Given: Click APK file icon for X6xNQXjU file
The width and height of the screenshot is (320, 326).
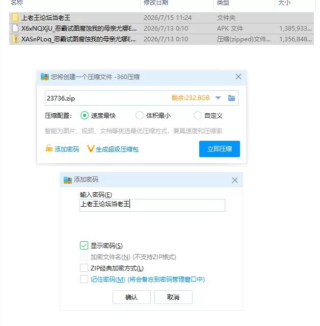Looking at the screenshot, I should 15,28.
